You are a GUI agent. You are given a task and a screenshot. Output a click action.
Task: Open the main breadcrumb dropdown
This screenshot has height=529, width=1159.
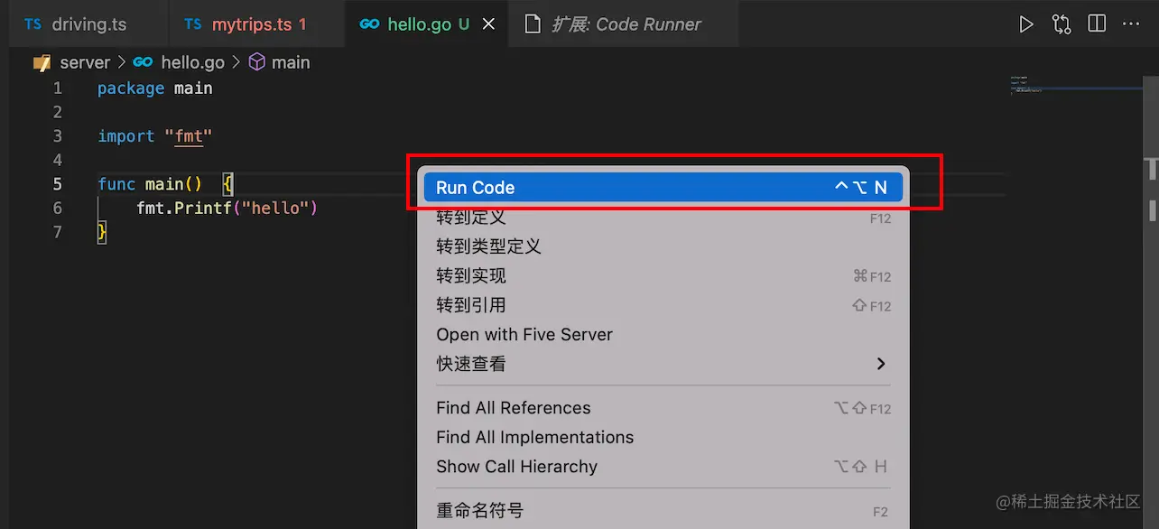[x=291, y=62]
